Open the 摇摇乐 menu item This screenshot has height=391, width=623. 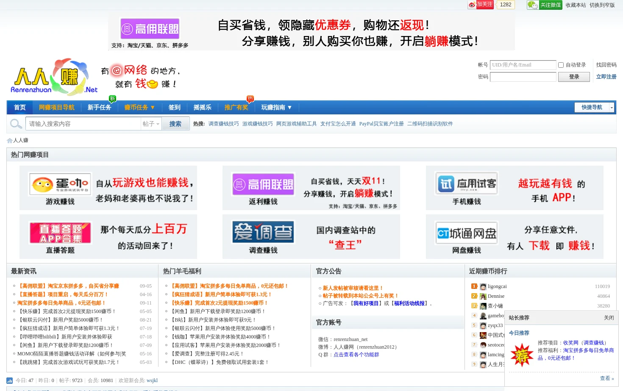click(202, 108)
